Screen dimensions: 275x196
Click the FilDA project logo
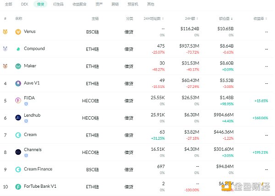[x=18, y=101]
